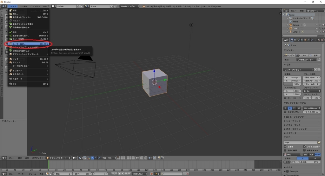
Task: Open the ウィンドウ menu in the top bar
Action: [x=35, y=6]
